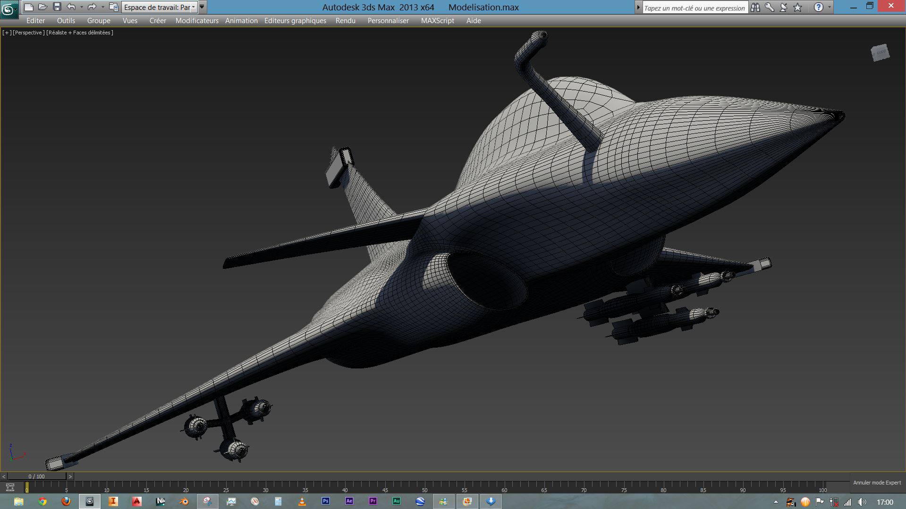Click the '[Perspective]' viewport label
906x509 pixels.
29,33
